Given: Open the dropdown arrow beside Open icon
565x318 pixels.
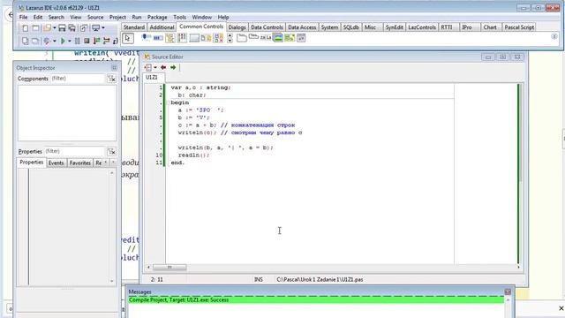Looking at the screenshot, I should pos(55,27).
